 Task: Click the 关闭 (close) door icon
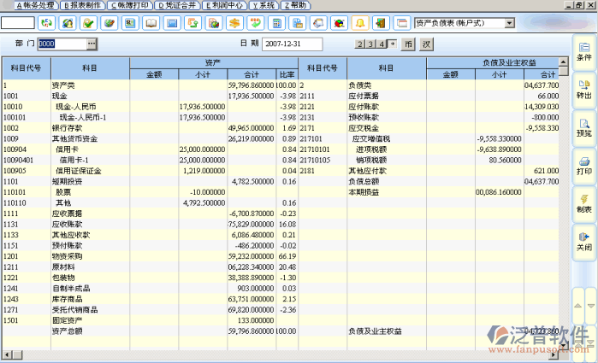tap(583, 240)
